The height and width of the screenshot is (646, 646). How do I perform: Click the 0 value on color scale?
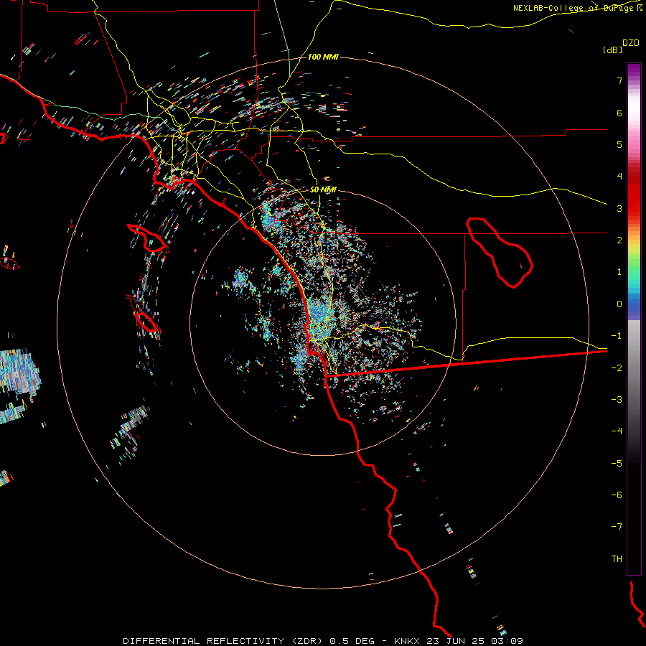coord(619,304)
